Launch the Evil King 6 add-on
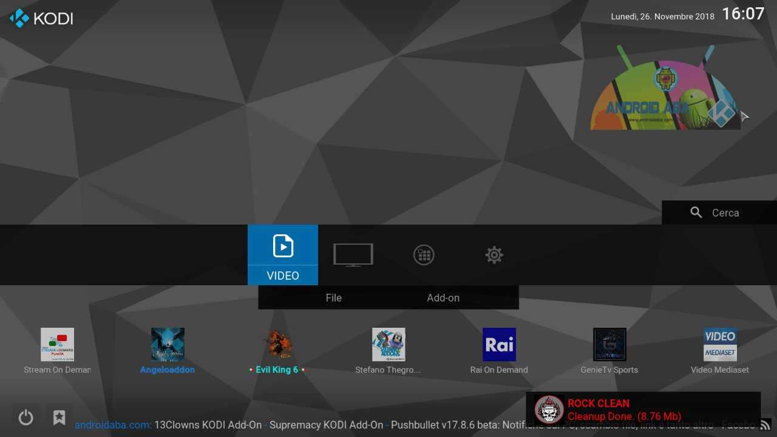The height and width of the screenshot is (437, 777). (x=278, y=345)
